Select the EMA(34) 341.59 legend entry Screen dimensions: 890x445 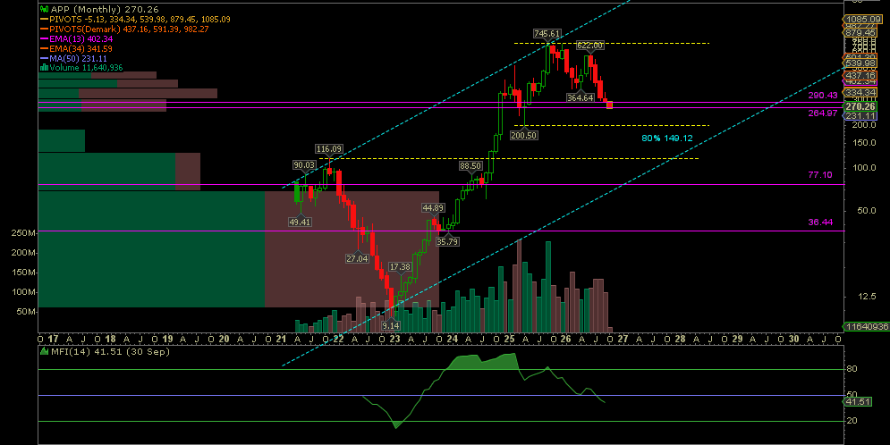point(81,48)
